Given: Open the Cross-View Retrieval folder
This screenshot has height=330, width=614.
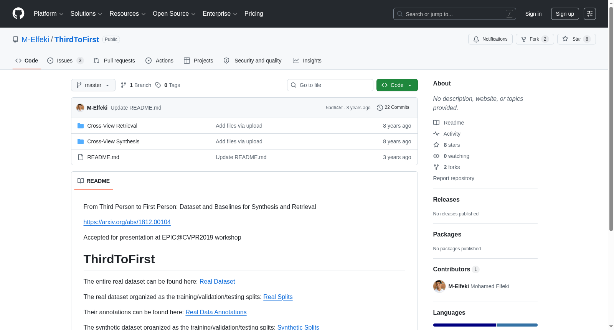Looking at the screenshot, I should coord(112,126).
